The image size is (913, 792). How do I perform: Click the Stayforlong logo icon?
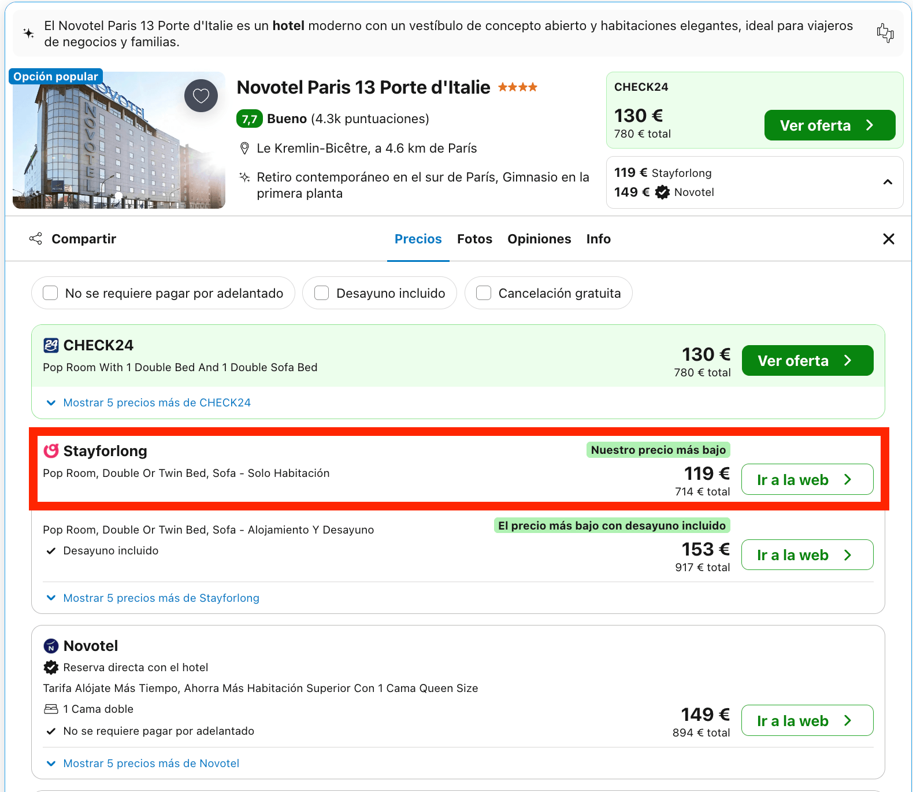click(x=51, y=450)
